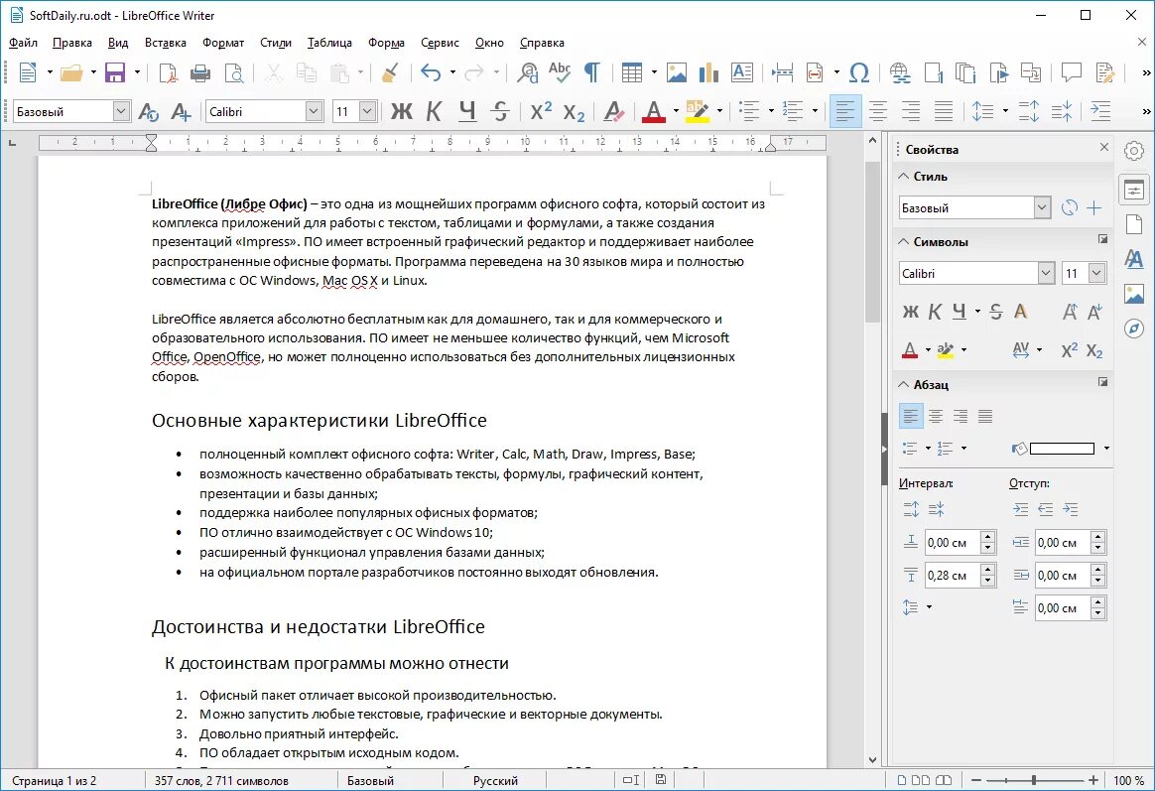The image size is (1155, 791).
Task: Run the spelling check Abc icon
Action: tap(560, 72)
